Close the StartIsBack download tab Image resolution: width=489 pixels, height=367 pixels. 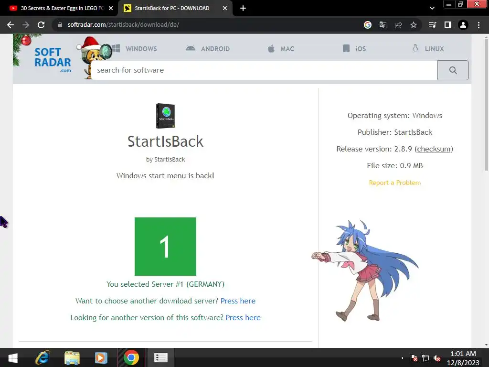tap(225, 8)
